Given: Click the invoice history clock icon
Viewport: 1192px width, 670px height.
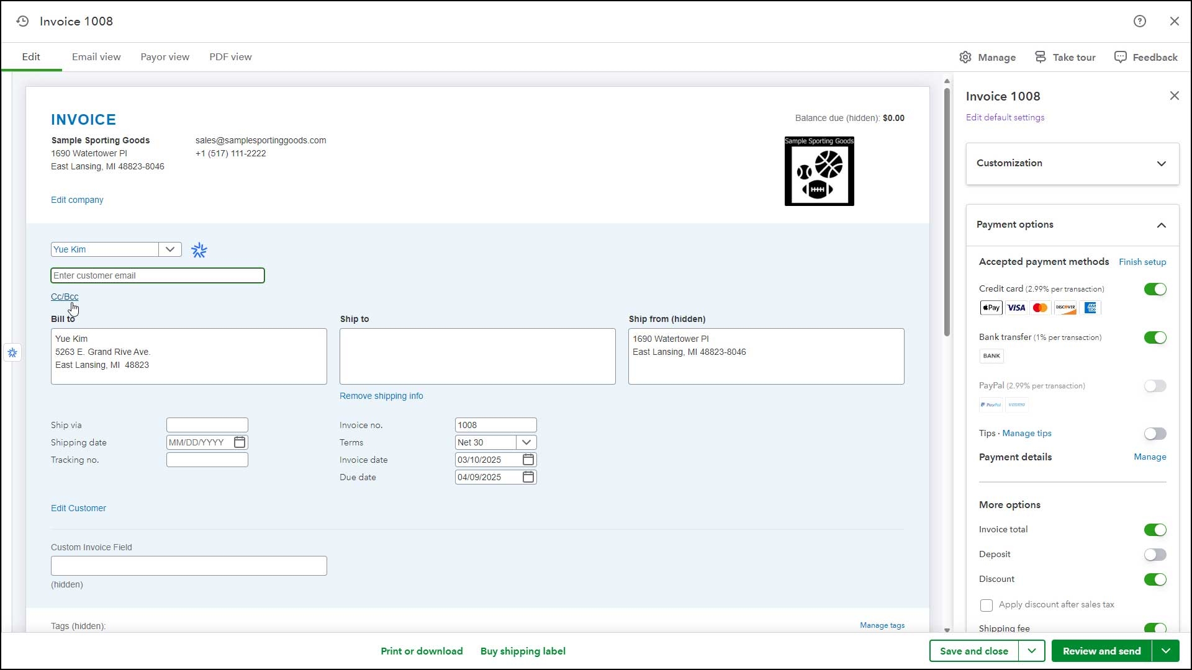Looking at the screenshot, I should coord(23,21).
